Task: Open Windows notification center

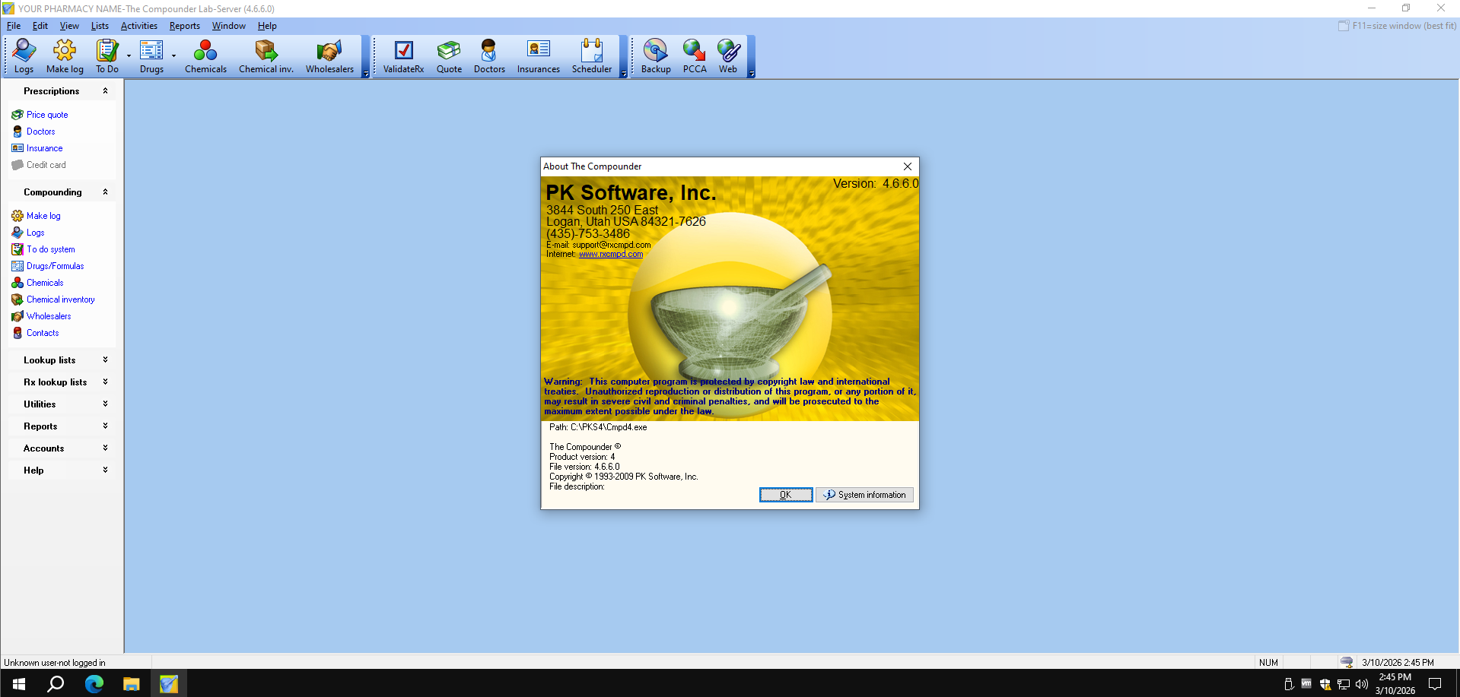Action: click(1435, 684)
